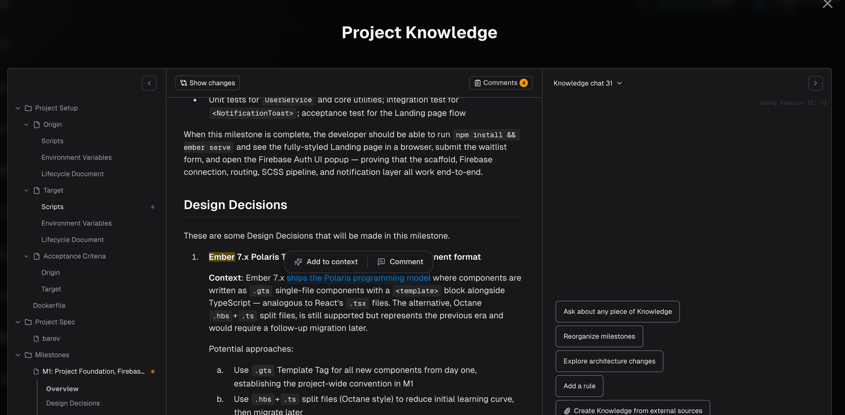Screen dimensions: 845x415
Task: Select Project Setup folder icon
Action: click(x=28, y=108)
